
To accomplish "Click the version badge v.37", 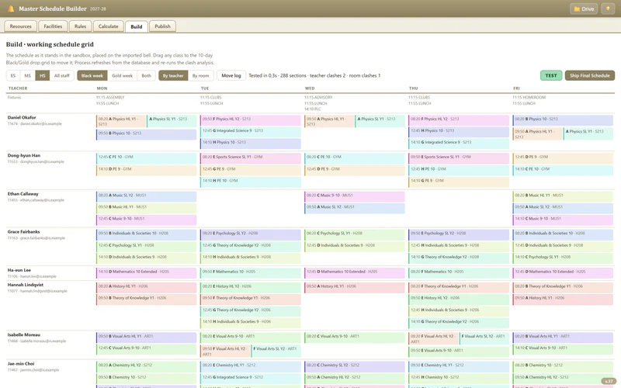I will click(609, 381).
